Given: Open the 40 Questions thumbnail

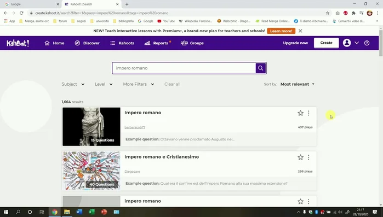Looking at the screenshot, I should point(92,171).
